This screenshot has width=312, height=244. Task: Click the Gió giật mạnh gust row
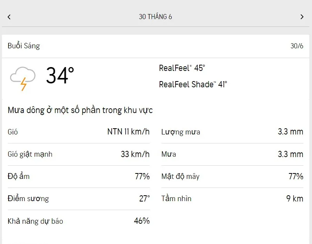point(79,154)
